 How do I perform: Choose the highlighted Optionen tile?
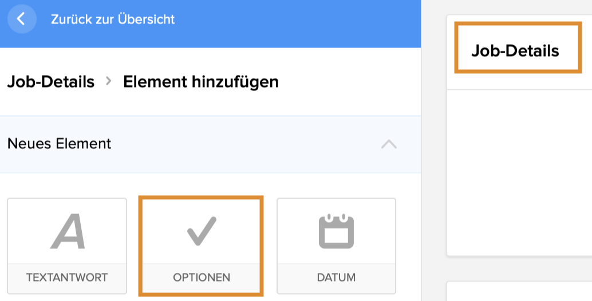point(202,246)
